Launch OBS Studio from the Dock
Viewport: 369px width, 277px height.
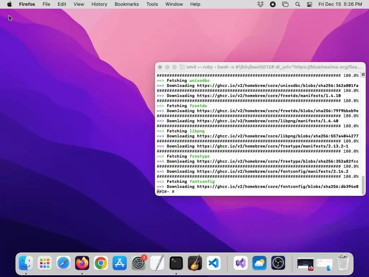point(278,263)
